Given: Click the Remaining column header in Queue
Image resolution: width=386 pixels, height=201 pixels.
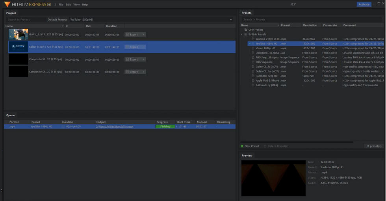Looking at the screenshot, I should (x=224, y=122).
